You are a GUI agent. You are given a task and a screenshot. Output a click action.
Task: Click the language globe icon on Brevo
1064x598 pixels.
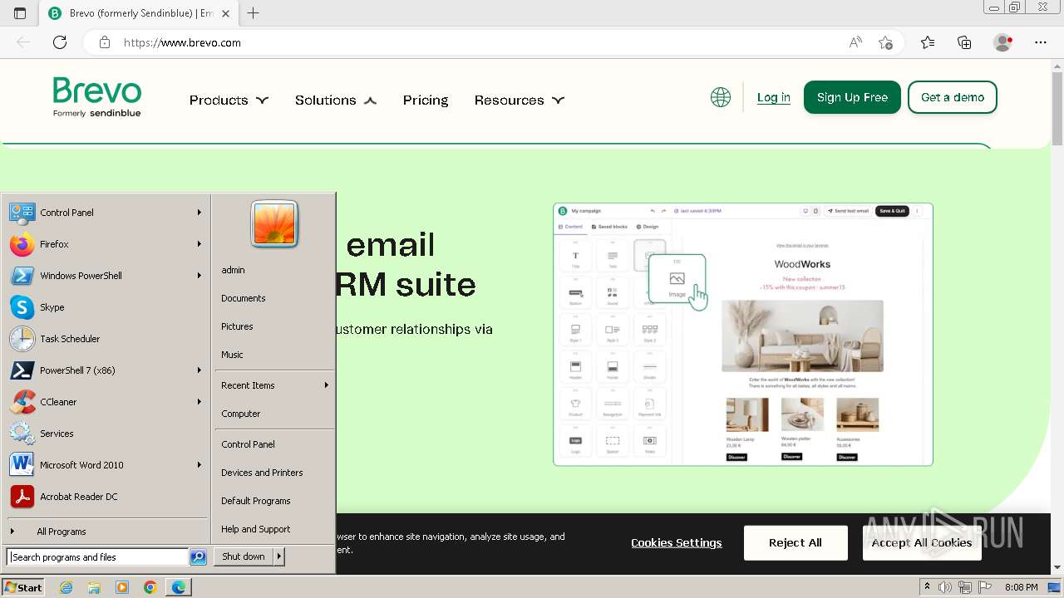(x=721, y=97)
